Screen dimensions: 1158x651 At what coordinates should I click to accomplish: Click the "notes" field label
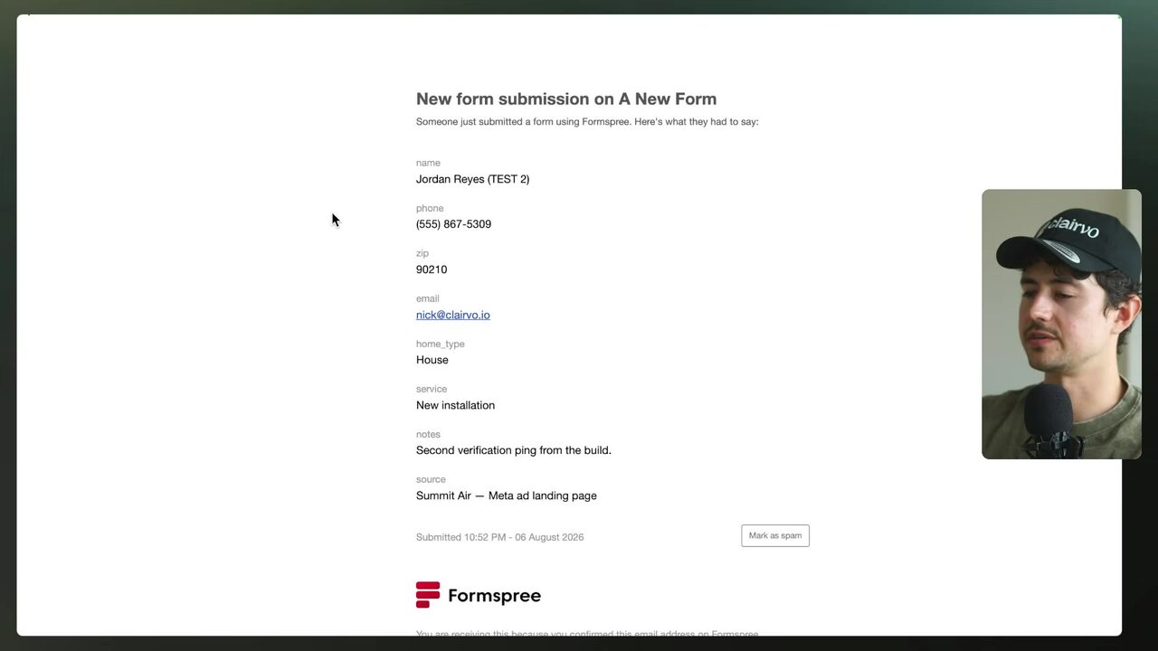point(428,434)
